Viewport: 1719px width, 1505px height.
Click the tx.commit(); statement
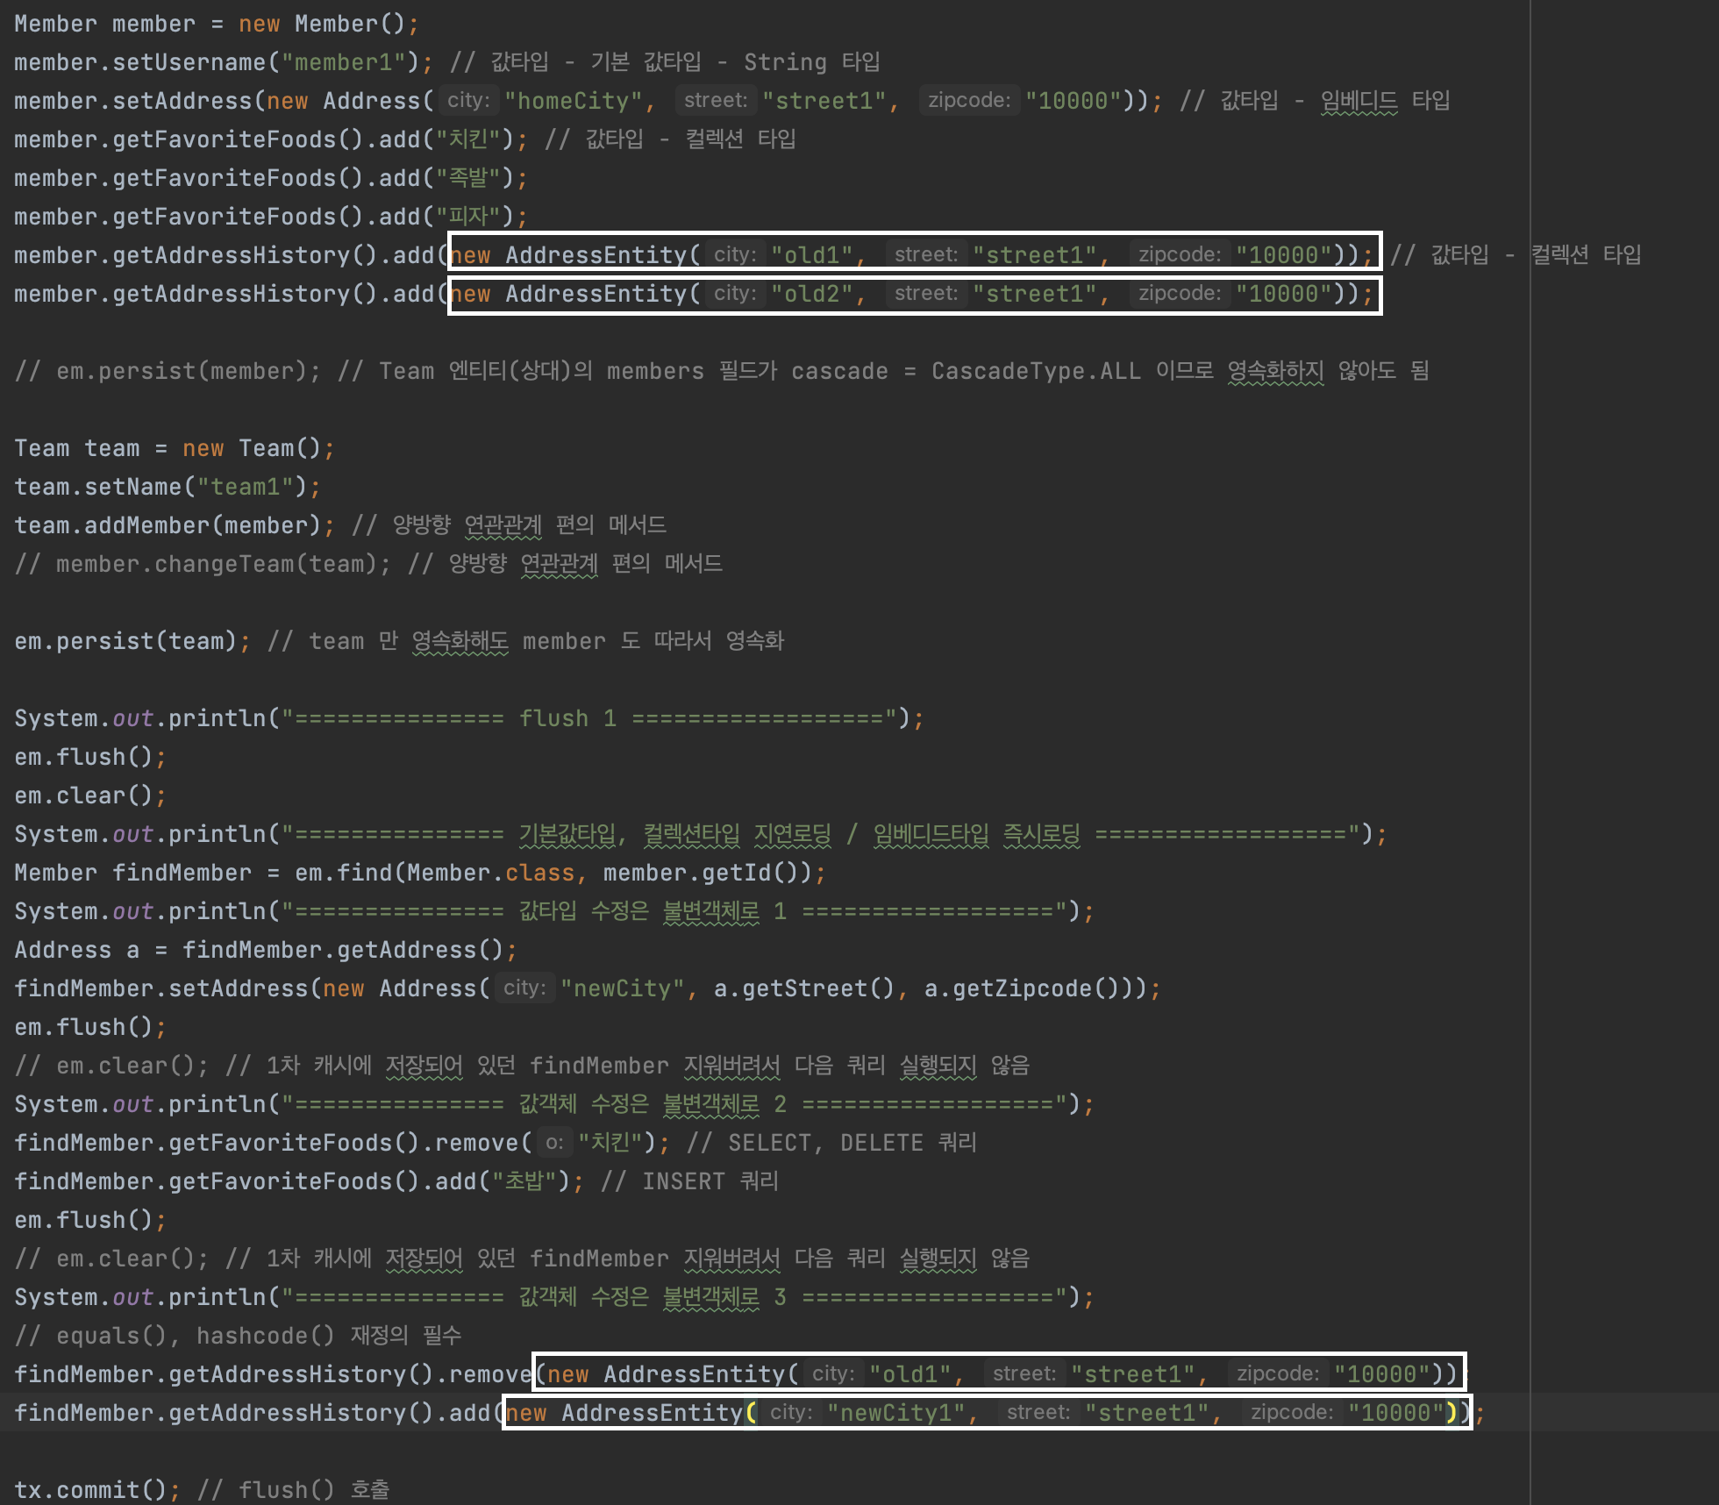click(97, 1490)
